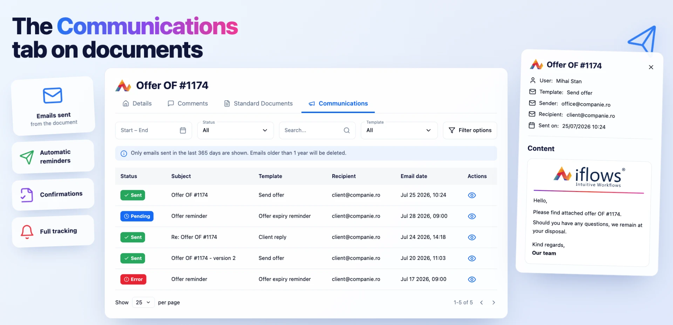Sort by the Status column header

pyautogui.click(x=129, y=176)
